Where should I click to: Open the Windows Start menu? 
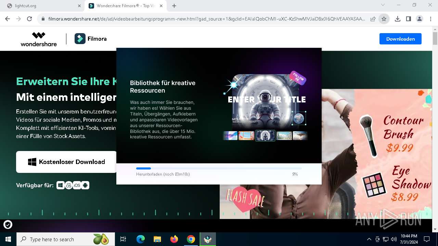coord(8,239)
